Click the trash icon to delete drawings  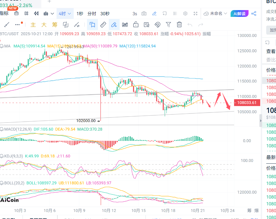point(179,25)
